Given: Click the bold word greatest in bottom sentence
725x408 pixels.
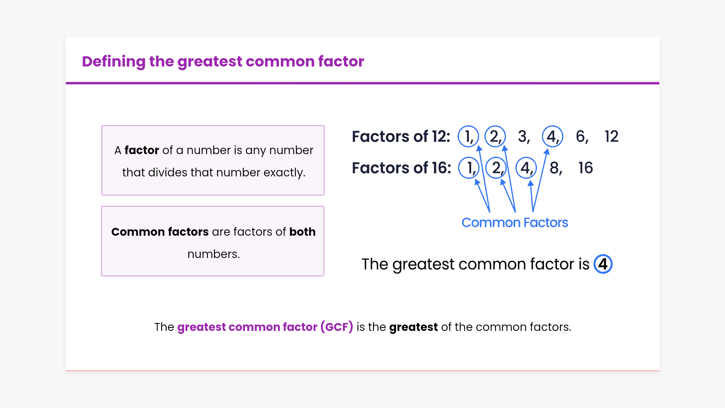Looking at the screenshot, I should (413, 327).
